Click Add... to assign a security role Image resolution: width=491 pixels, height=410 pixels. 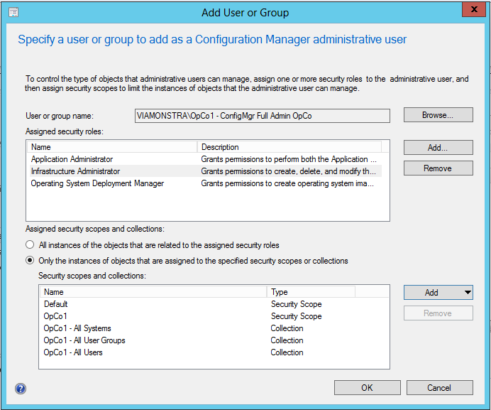pyautogui.click(x=438, y=147)
